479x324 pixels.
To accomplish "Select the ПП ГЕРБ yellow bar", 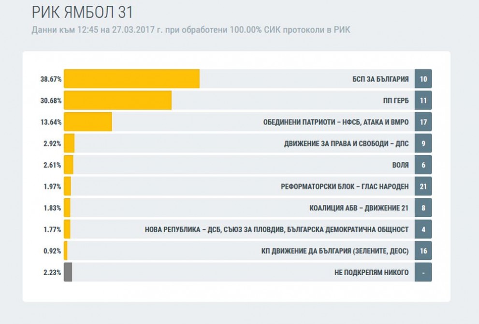I will 117,100.
